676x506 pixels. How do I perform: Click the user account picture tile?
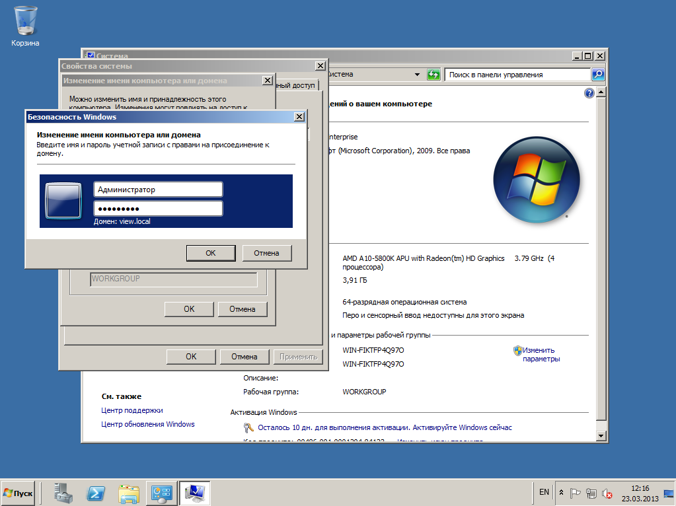[63, 201]
